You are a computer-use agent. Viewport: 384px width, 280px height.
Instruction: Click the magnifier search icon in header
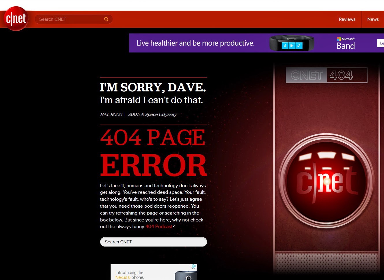[x=106, y=19]
